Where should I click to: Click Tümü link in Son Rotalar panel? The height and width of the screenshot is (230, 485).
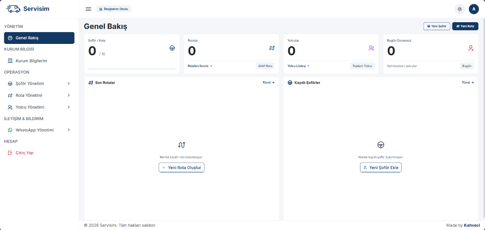click(x=268, y=83)
